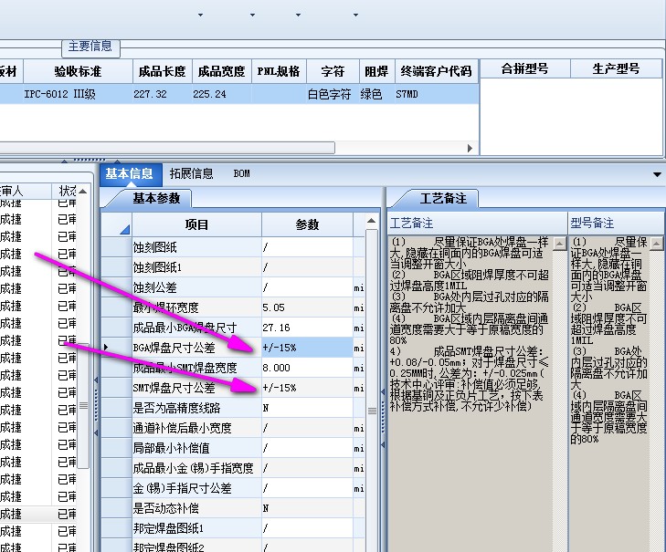The width and height of the screenshot is (666, 552).
Task: Click BGA焊盘尺寸公差 value +/-15%
Action: pos(307,348)
